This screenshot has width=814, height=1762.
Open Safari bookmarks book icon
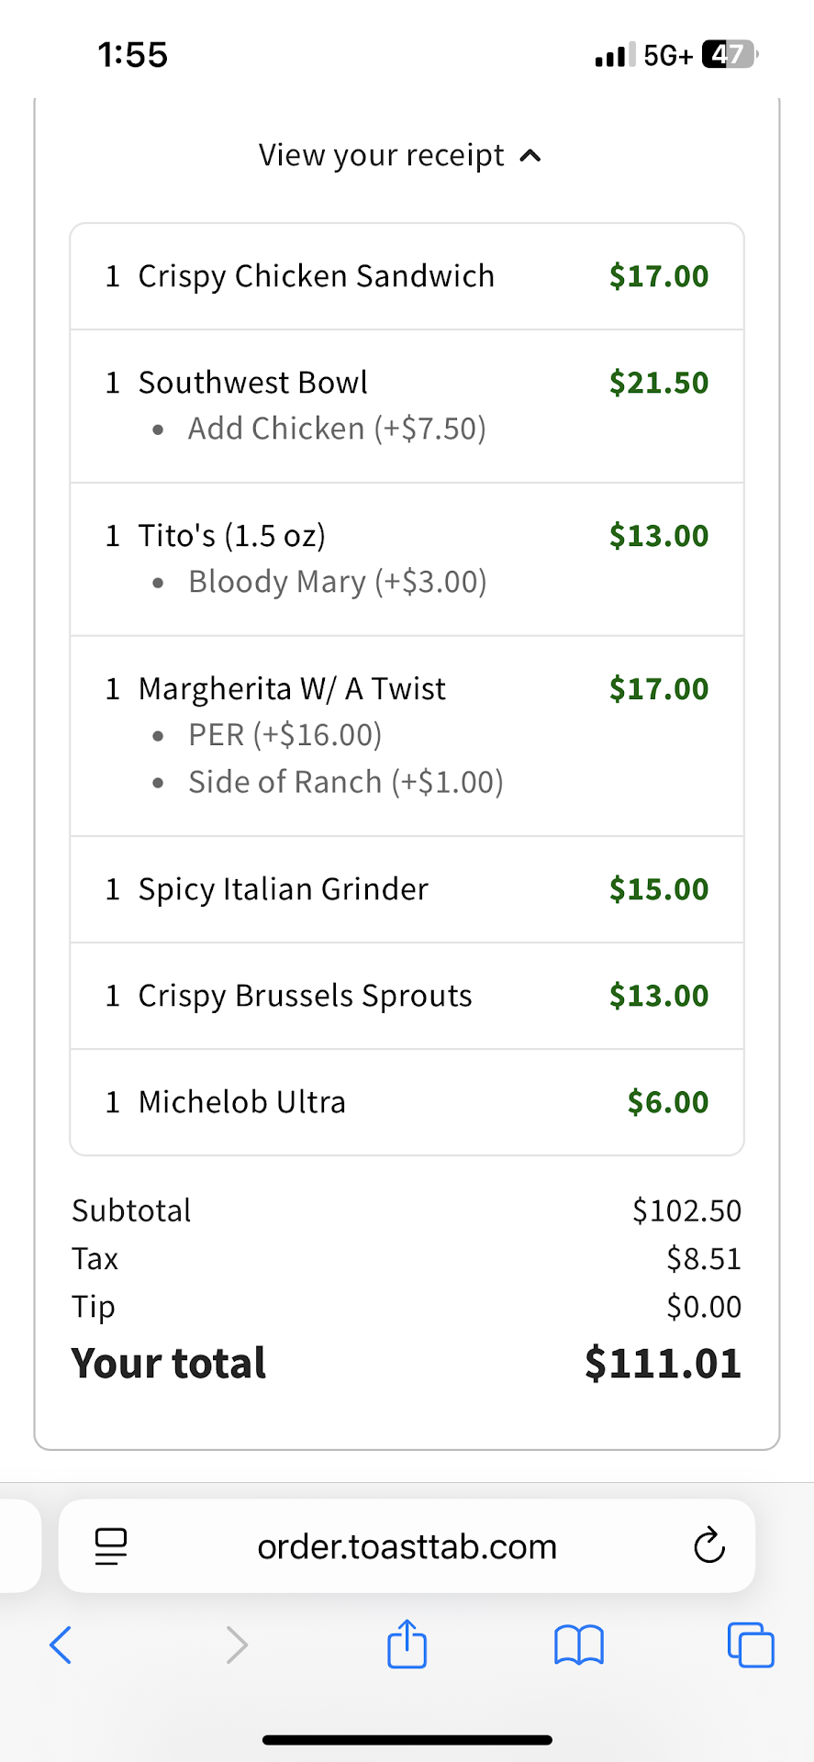coord(579,1645)
